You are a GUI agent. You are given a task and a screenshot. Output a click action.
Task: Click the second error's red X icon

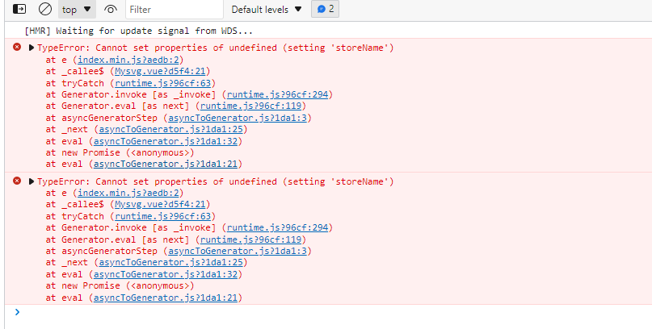pyautogui.click(x=17, y=181)
